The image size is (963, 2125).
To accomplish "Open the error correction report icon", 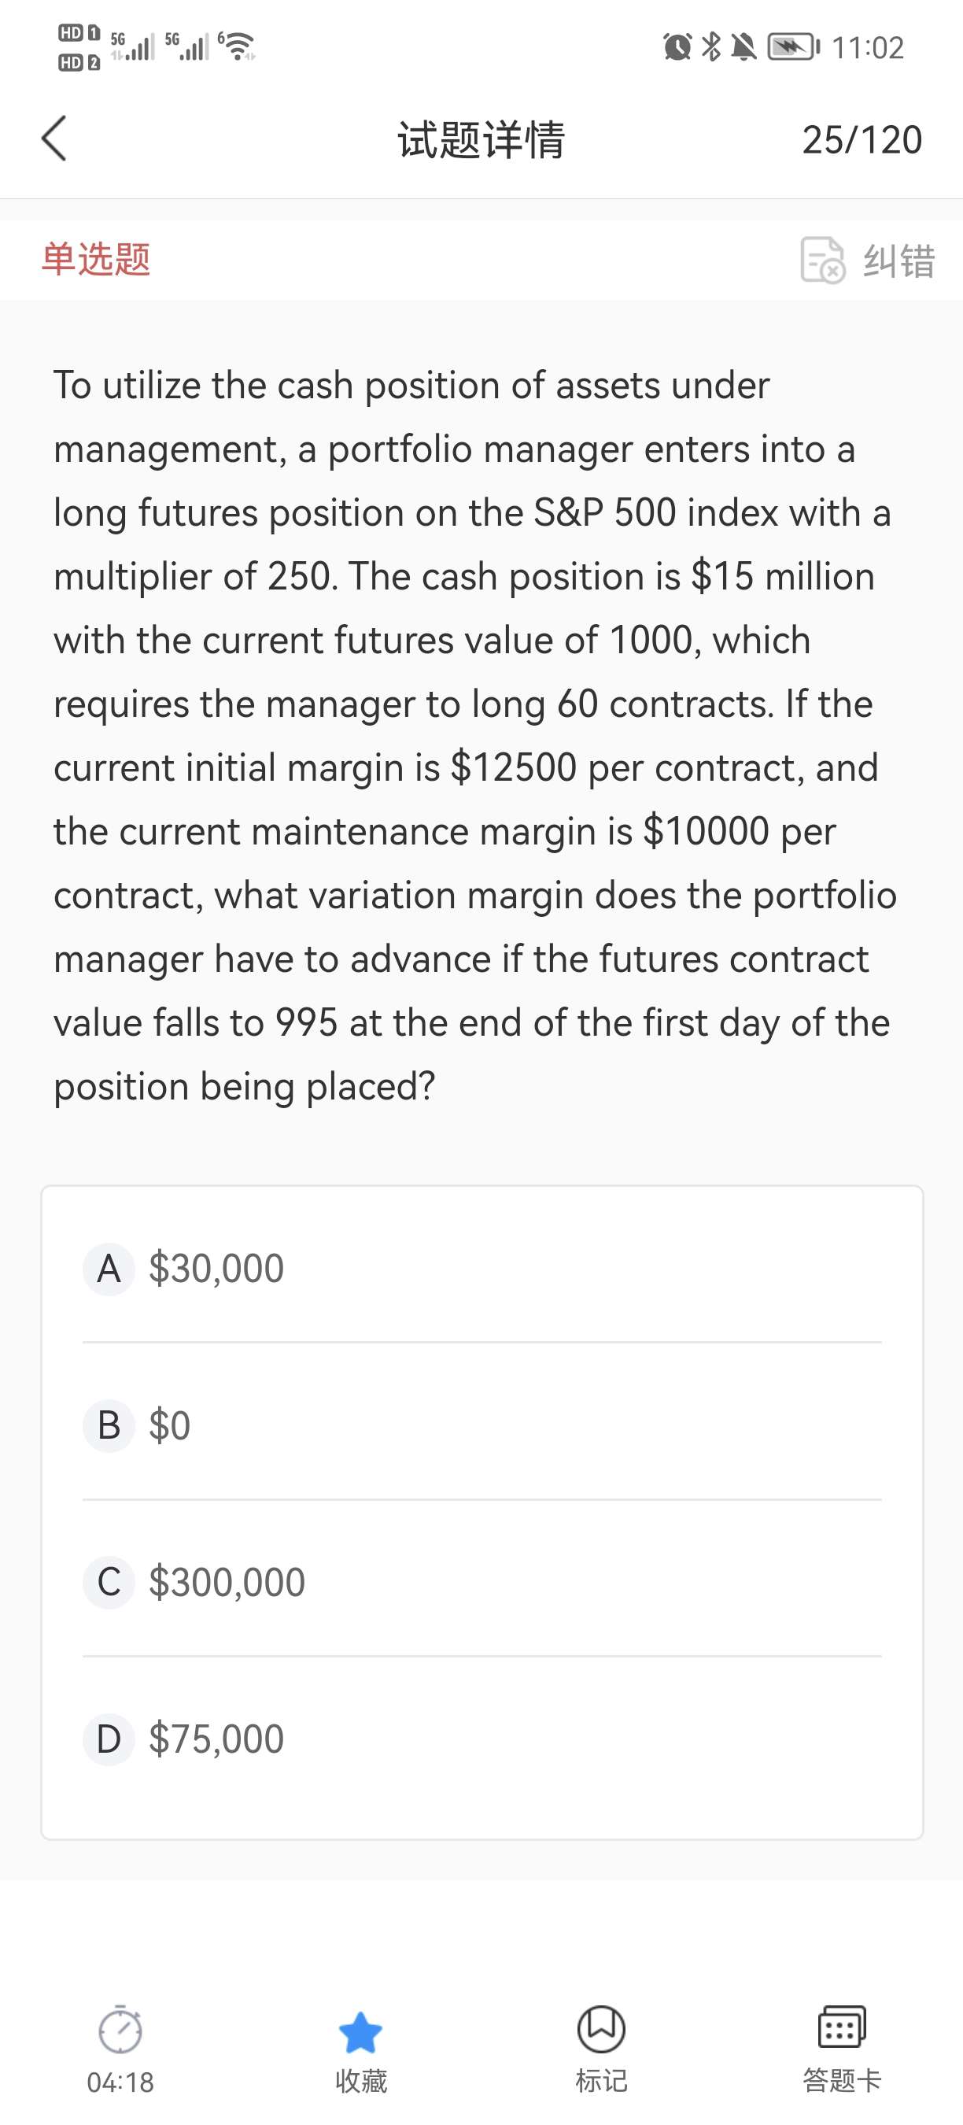I will (822, 260).
